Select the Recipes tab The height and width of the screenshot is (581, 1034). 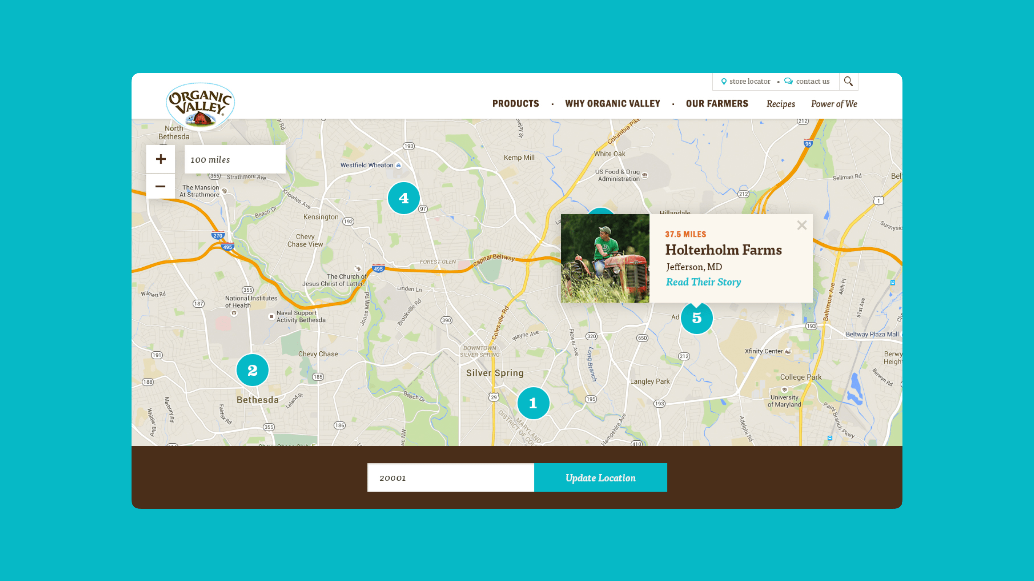click(781, 104)
